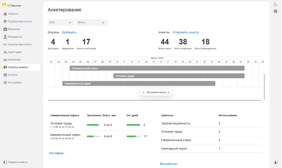Click the Условия труда completion progress bar
Screen dimensions: 282x168
point(94,125)
